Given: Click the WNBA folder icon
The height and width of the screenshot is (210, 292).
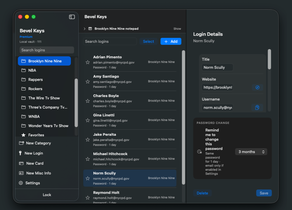Looking at the screenshot, I should pyautogui.click(x=23, y=116).
